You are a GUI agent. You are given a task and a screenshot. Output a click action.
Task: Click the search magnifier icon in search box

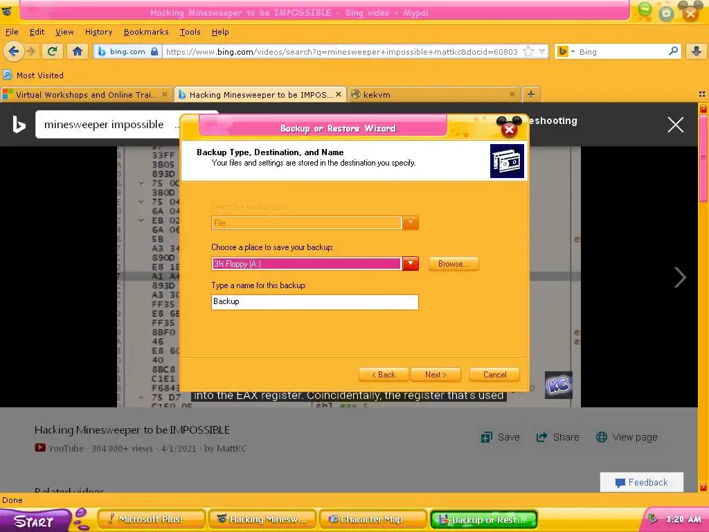tap(673, 51)
